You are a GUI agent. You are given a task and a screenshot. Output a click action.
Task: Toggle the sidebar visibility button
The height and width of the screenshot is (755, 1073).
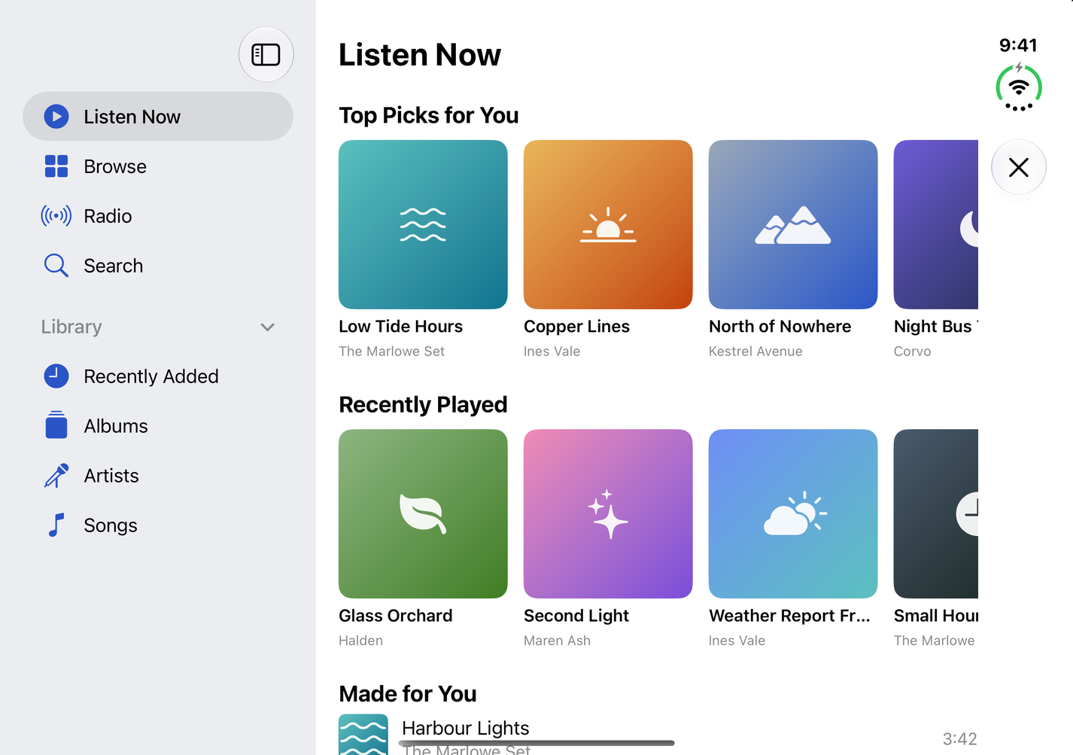[266, 54]
